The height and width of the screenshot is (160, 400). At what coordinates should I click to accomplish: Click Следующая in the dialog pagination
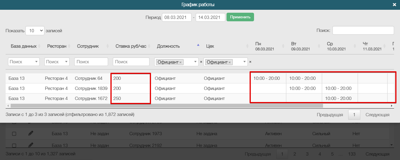pyautogui.click(x=377, y=115)
